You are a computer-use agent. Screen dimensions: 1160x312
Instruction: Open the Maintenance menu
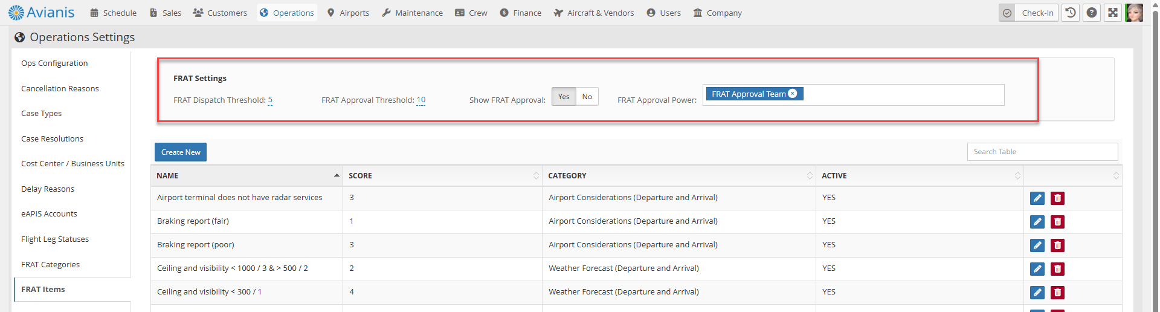pos(412,13)
